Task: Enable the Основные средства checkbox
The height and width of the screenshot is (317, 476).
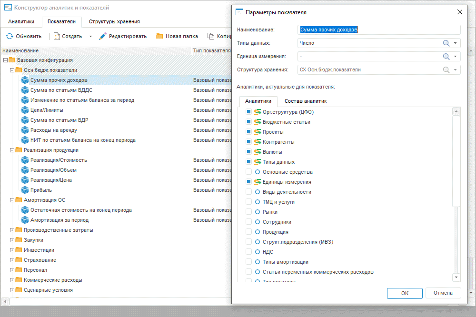Action: pyautogui.click(x=248, y=172)
